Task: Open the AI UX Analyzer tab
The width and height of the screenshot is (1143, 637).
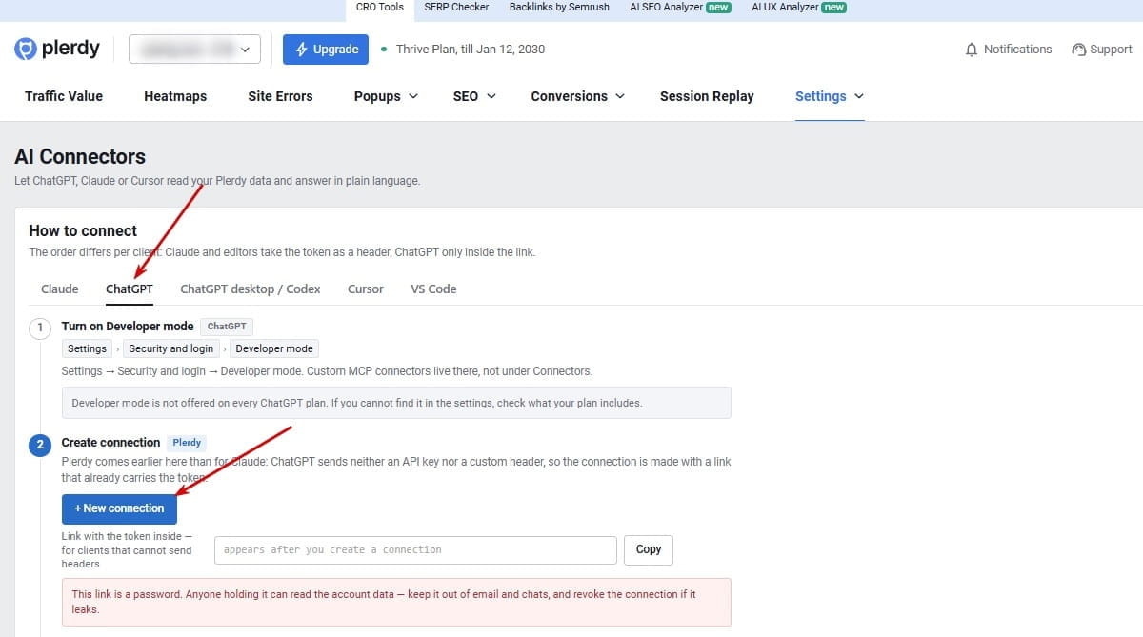Action: tap(798, 8)
